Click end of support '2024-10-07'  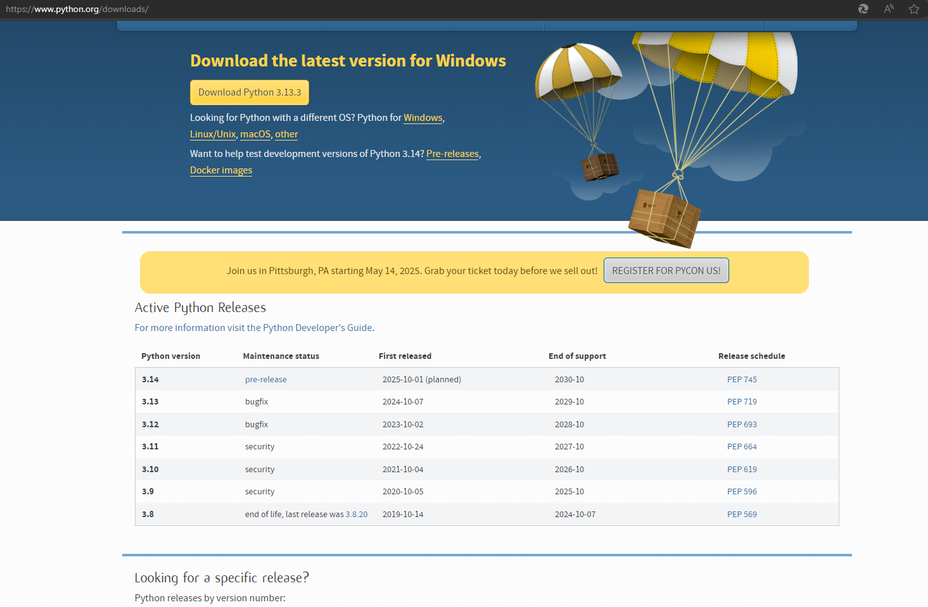575,515
